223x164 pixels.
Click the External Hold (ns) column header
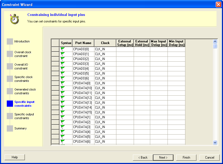pos(142,43)
